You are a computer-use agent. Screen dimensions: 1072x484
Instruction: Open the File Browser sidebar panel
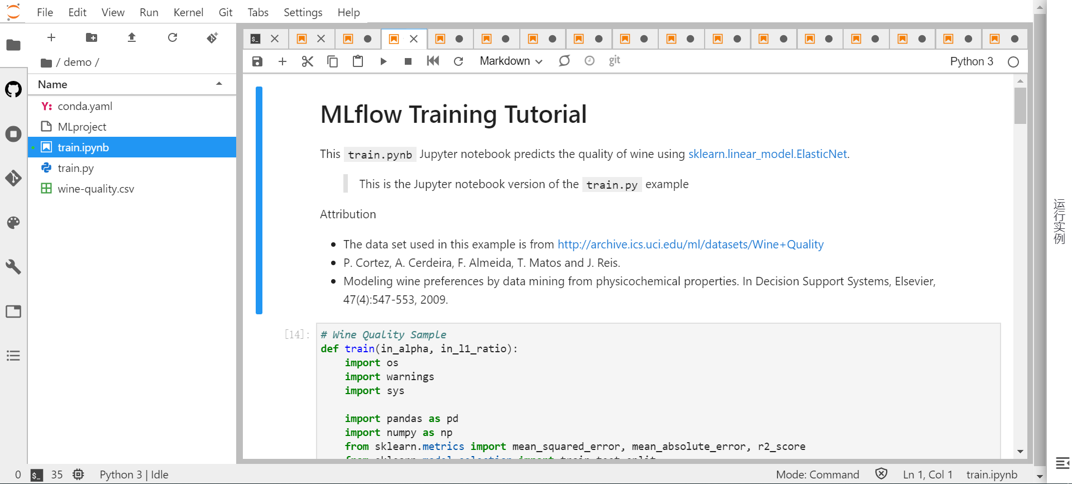click(13, 45)
